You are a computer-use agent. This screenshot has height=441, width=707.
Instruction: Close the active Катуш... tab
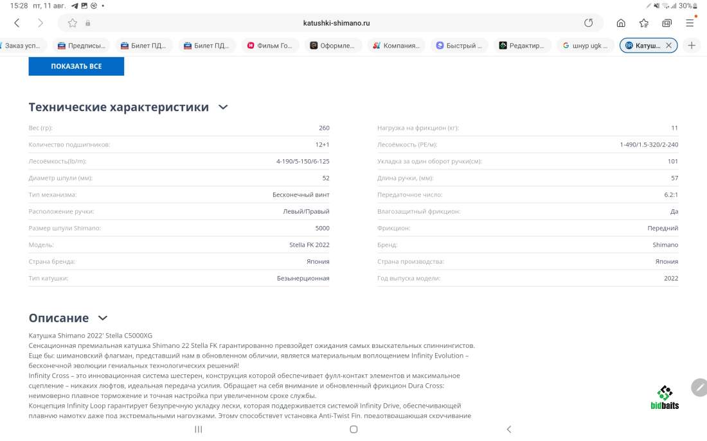click(668, 46)
